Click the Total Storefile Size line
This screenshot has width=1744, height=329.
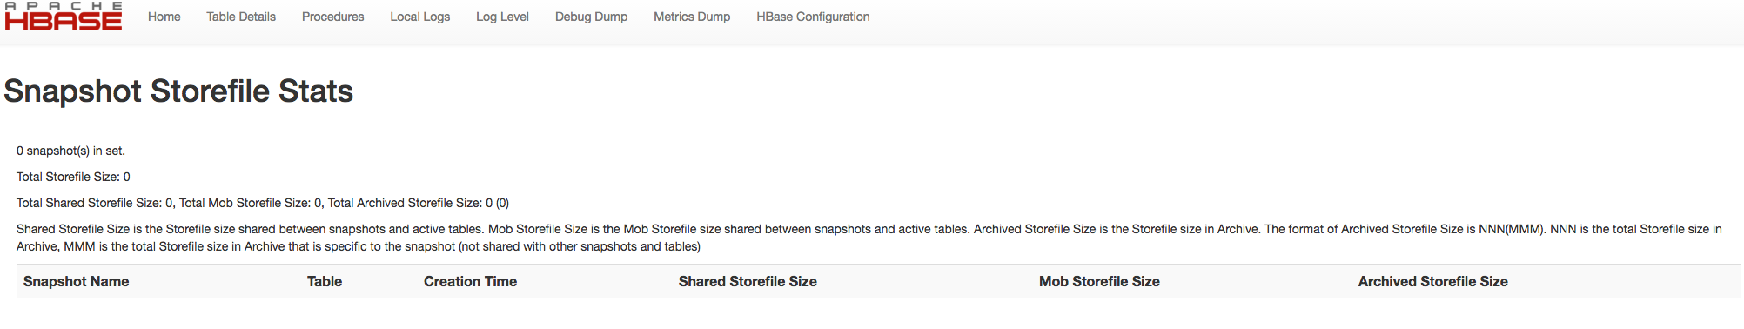point(73,177)
